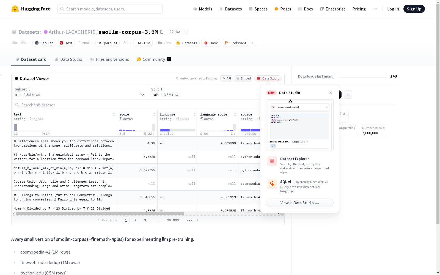Click the Data Studio preview thumbnail

tap(300, 125)
